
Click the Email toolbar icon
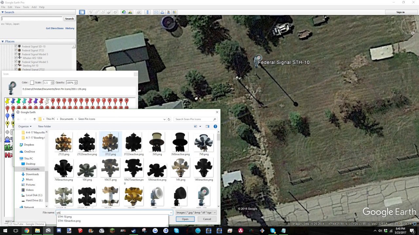pos(156,12)
